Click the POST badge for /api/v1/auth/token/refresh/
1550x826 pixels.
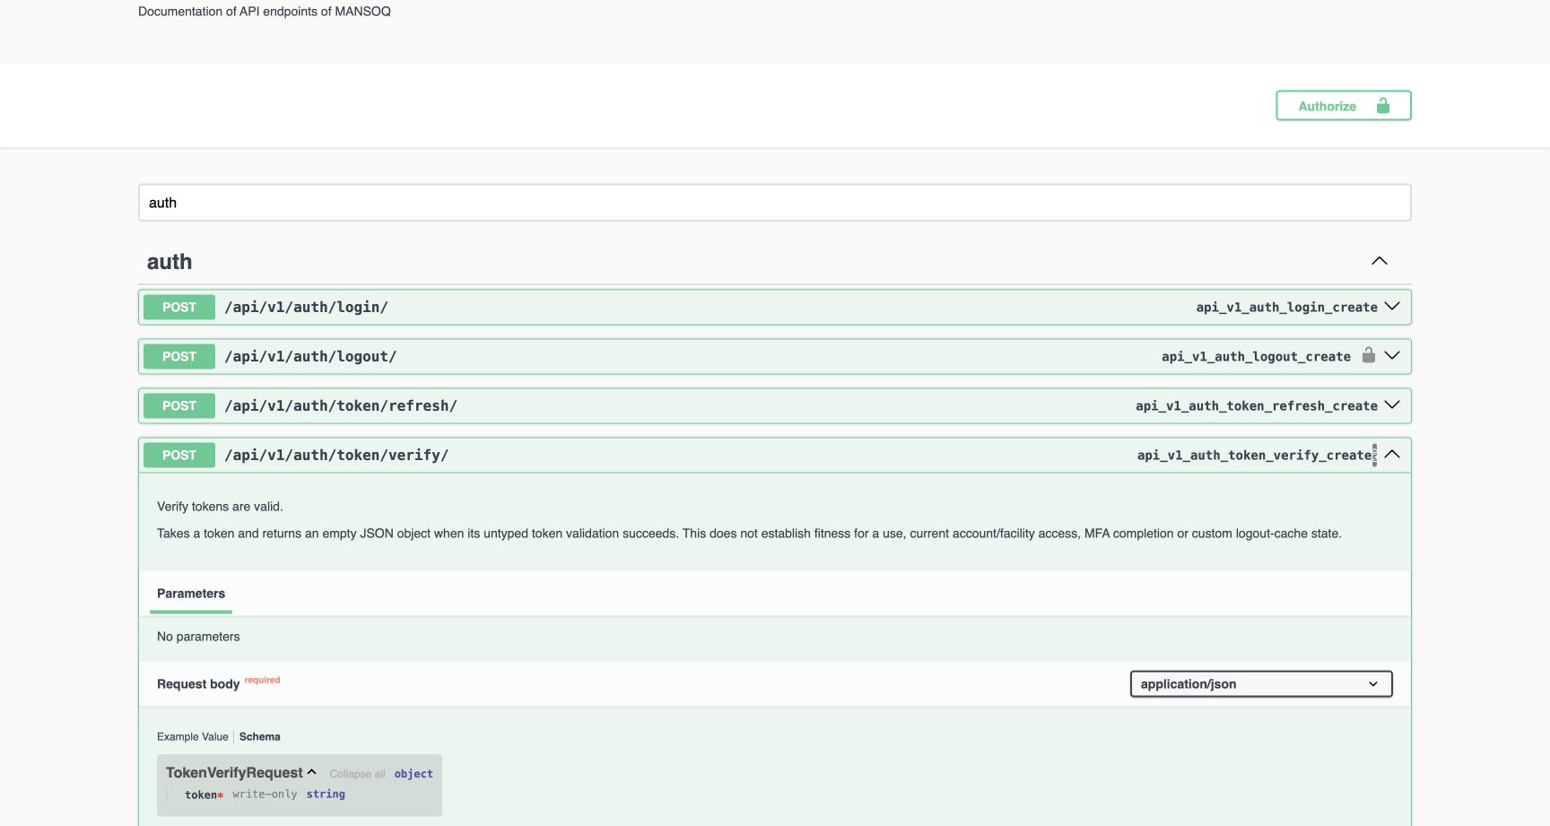179,405
